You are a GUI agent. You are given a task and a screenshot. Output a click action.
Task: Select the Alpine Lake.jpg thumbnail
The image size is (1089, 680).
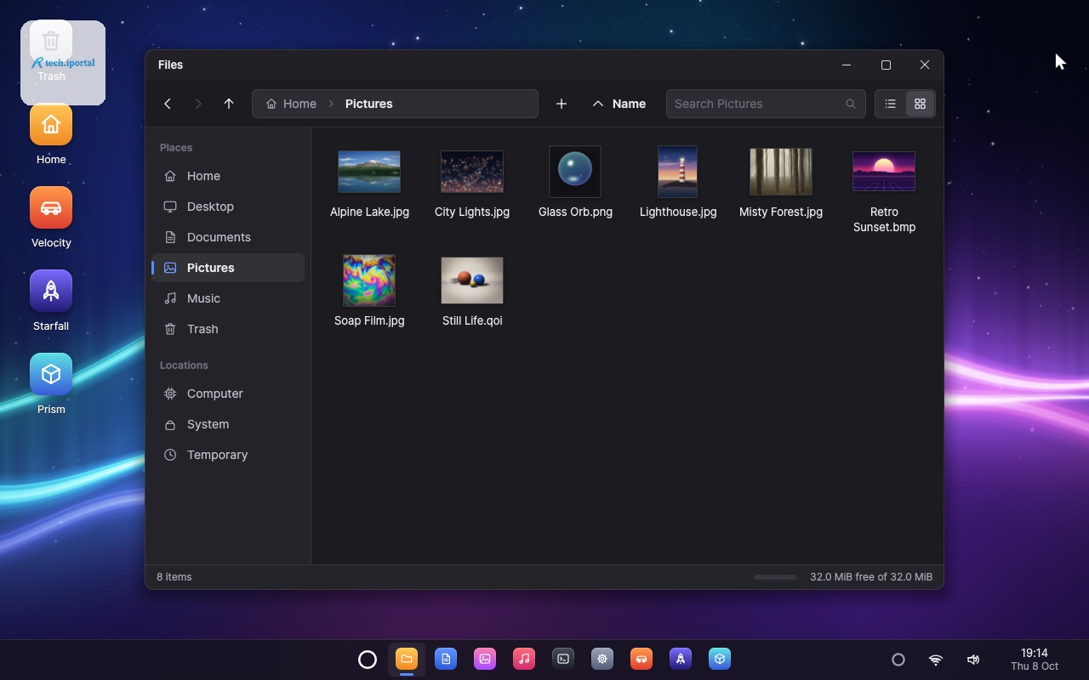369,172
